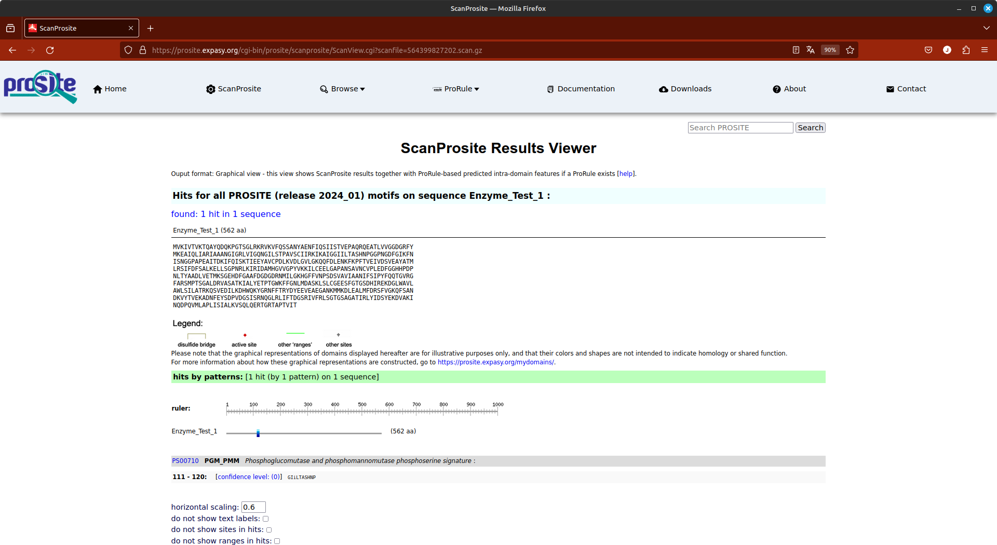
Task: Go to the Downloads menu item
Action: 685,89
